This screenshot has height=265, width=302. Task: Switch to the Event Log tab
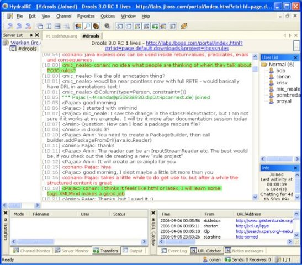click(174, 251)
